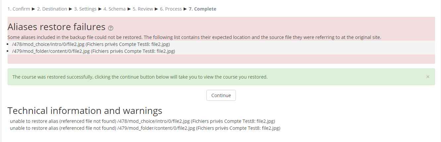This screenshot has height=142, width=441.
Task: Dismiss the green success notification
Action: (x=428, y=77)
